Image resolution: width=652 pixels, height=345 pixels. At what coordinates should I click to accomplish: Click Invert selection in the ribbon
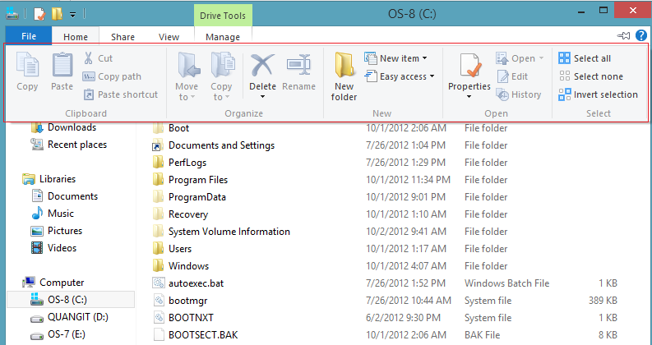tap(598, 94)
